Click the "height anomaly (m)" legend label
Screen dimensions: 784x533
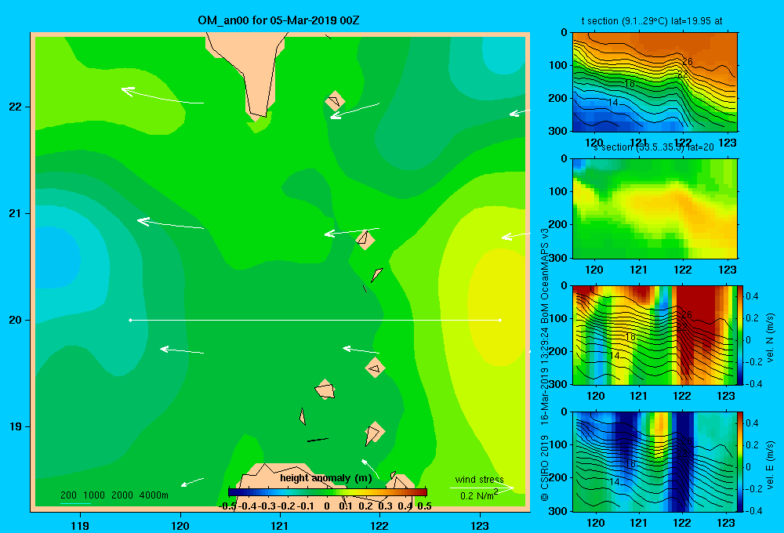pos(326,478)
